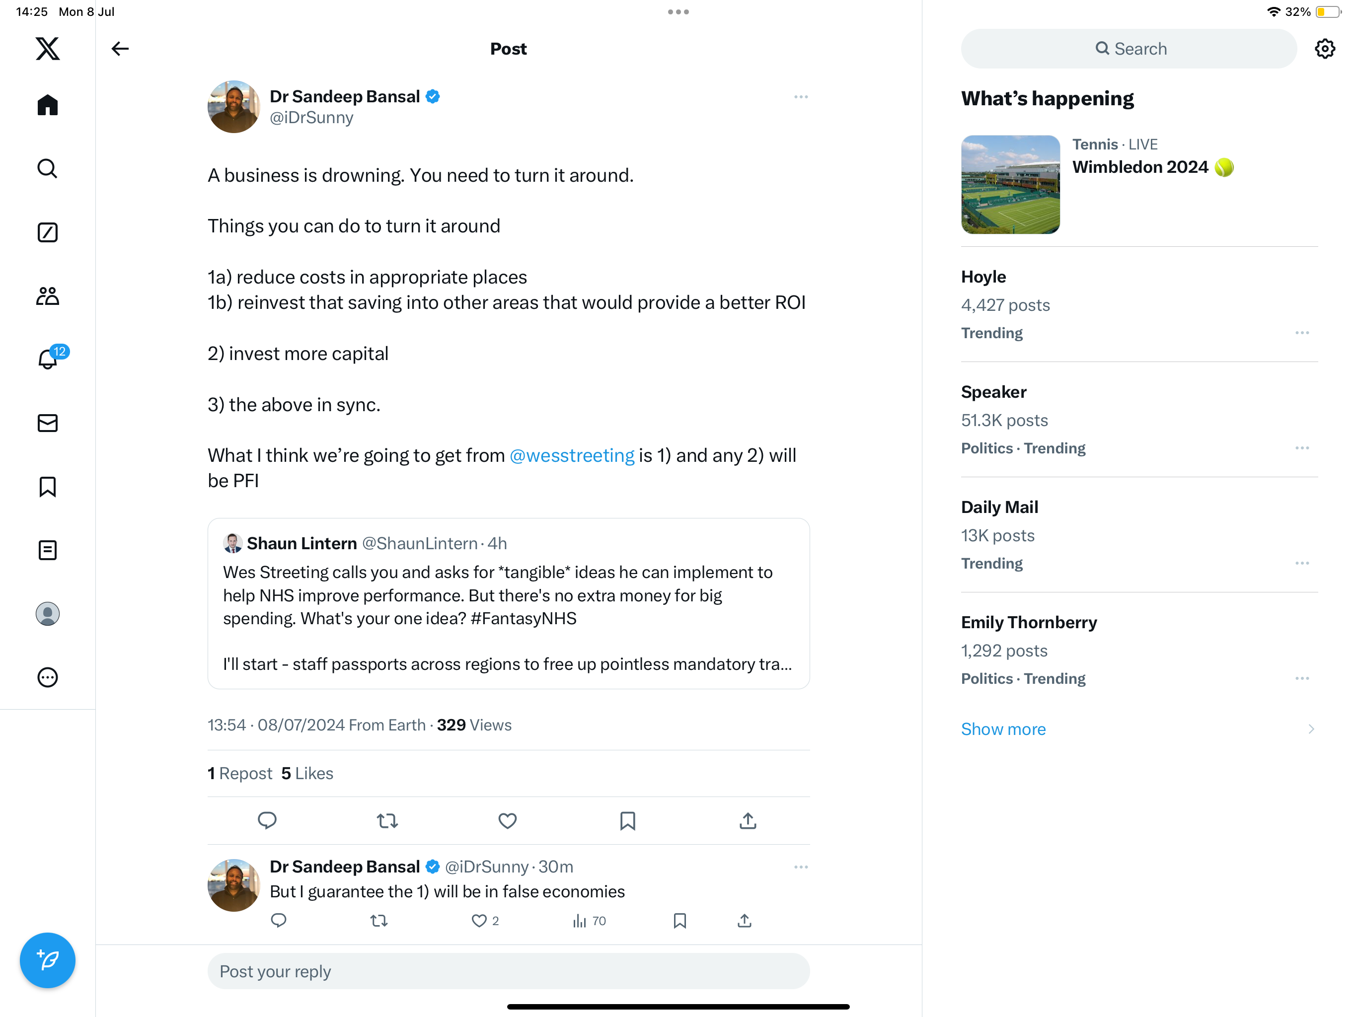Screen dimensions: 1357x1017
Task: Share the main post via share icon
Action: [x=747, y=821]
